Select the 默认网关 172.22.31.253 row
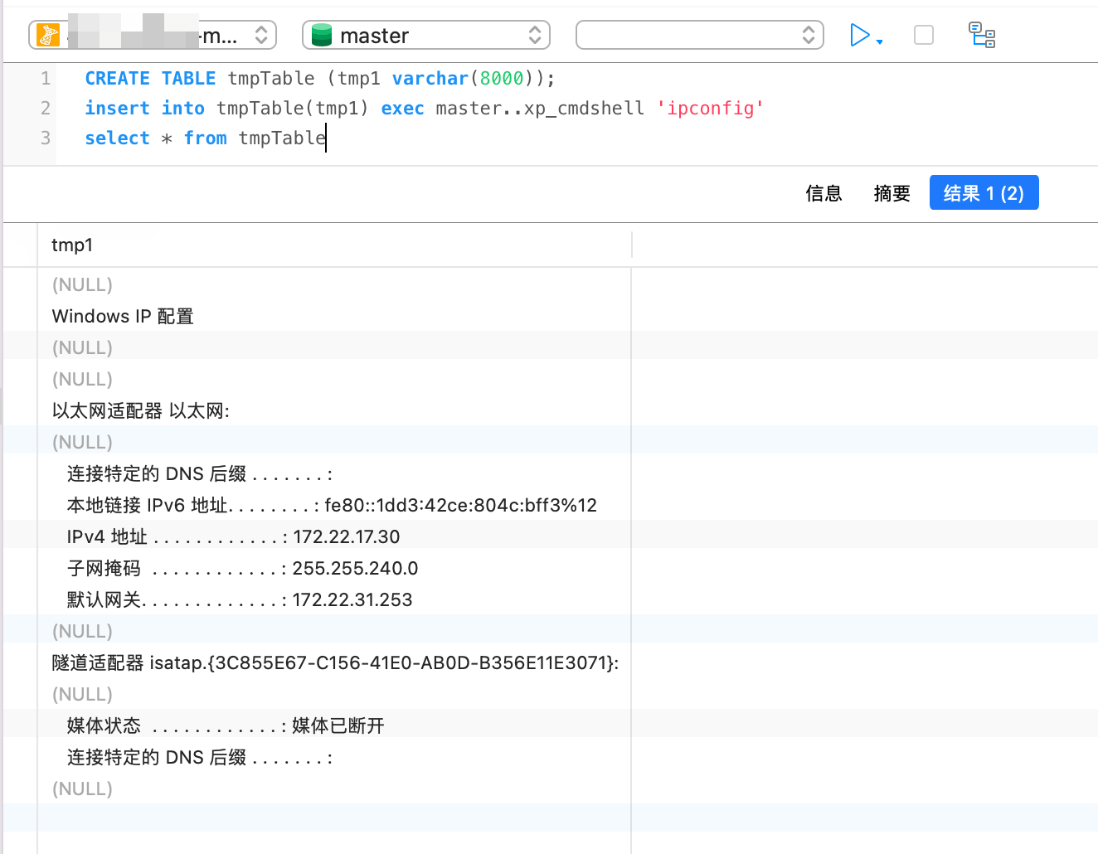 coord(240,599)
